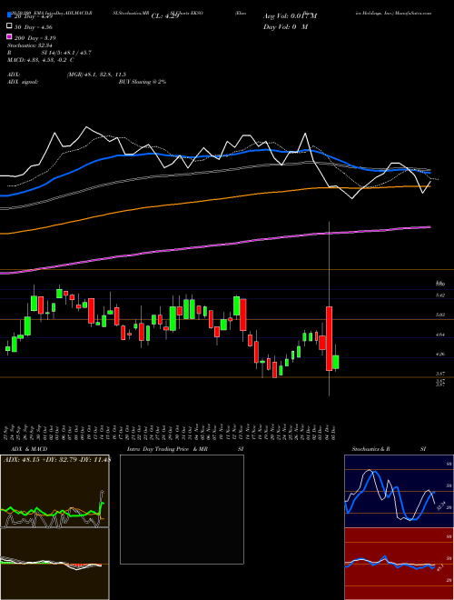
Task: Click the 5.02 price axis label
Action: click(440, 315)
